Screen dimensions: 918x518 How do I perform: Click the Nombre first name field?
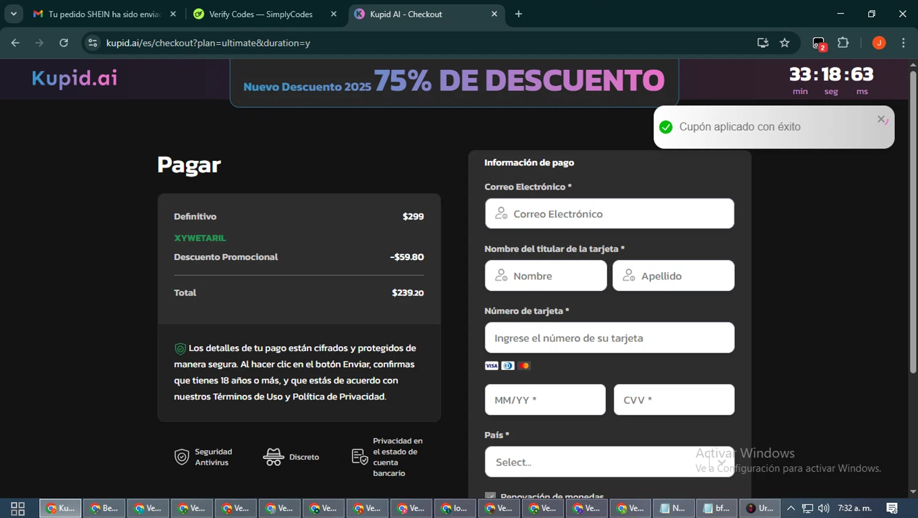(x=546, y=276)
